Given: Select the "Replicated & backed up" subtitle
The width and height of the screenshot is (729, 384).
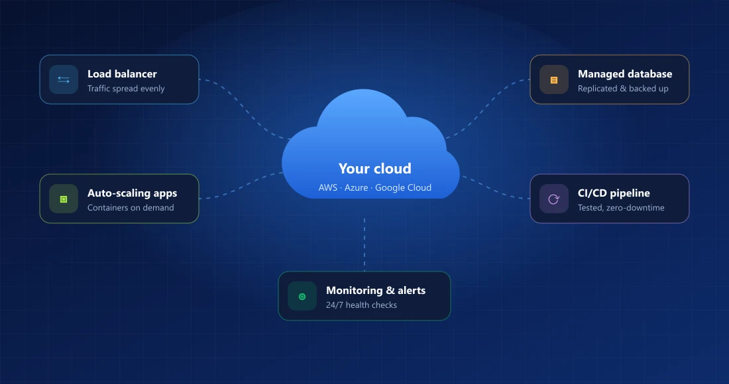Looking at the screenshot, I should (x=623, y=88).
